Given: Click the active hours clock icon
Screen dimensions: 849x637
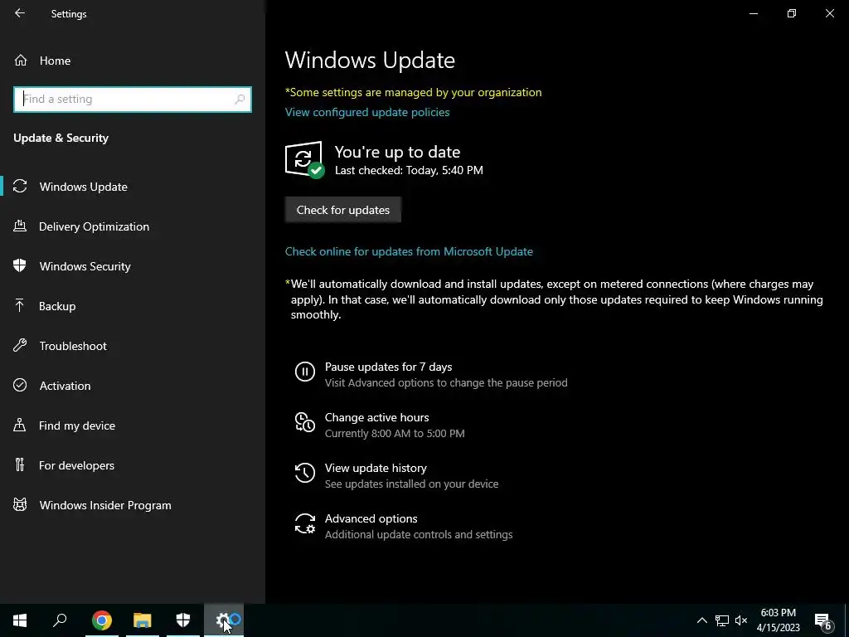Looking at the screenshot, I should point(305,422).
